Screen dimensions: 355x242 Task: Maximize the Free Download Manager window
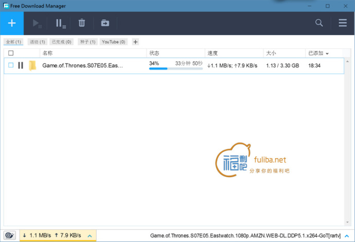click(328, 6)
